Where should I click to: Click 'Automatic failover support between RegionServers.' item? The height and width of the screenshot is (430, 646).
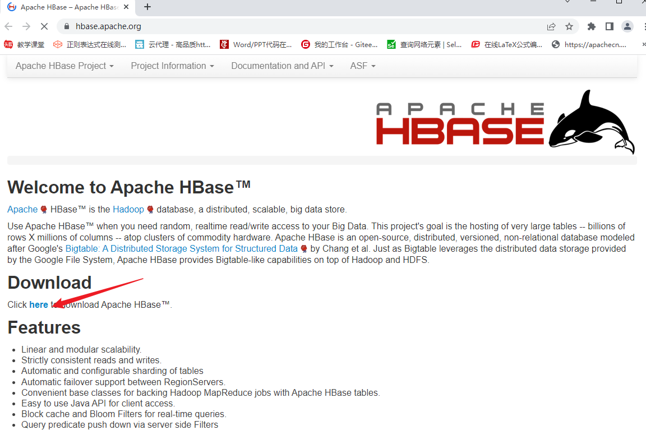[x=123, y=382]
